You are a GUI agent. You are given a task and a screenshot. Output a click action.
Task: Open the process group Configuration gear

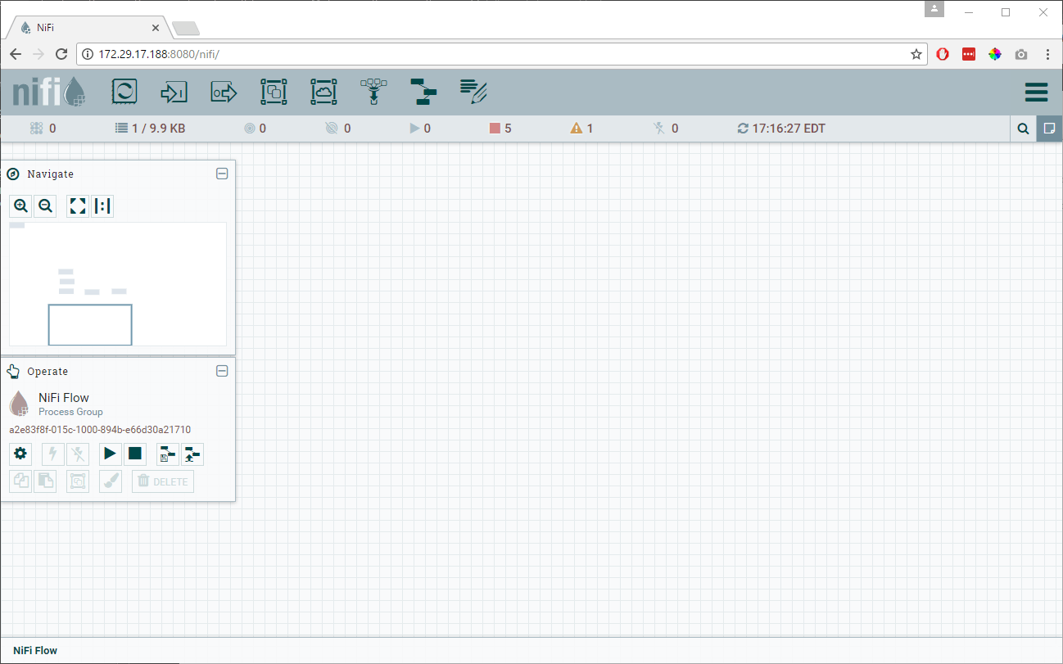[20, 454]
